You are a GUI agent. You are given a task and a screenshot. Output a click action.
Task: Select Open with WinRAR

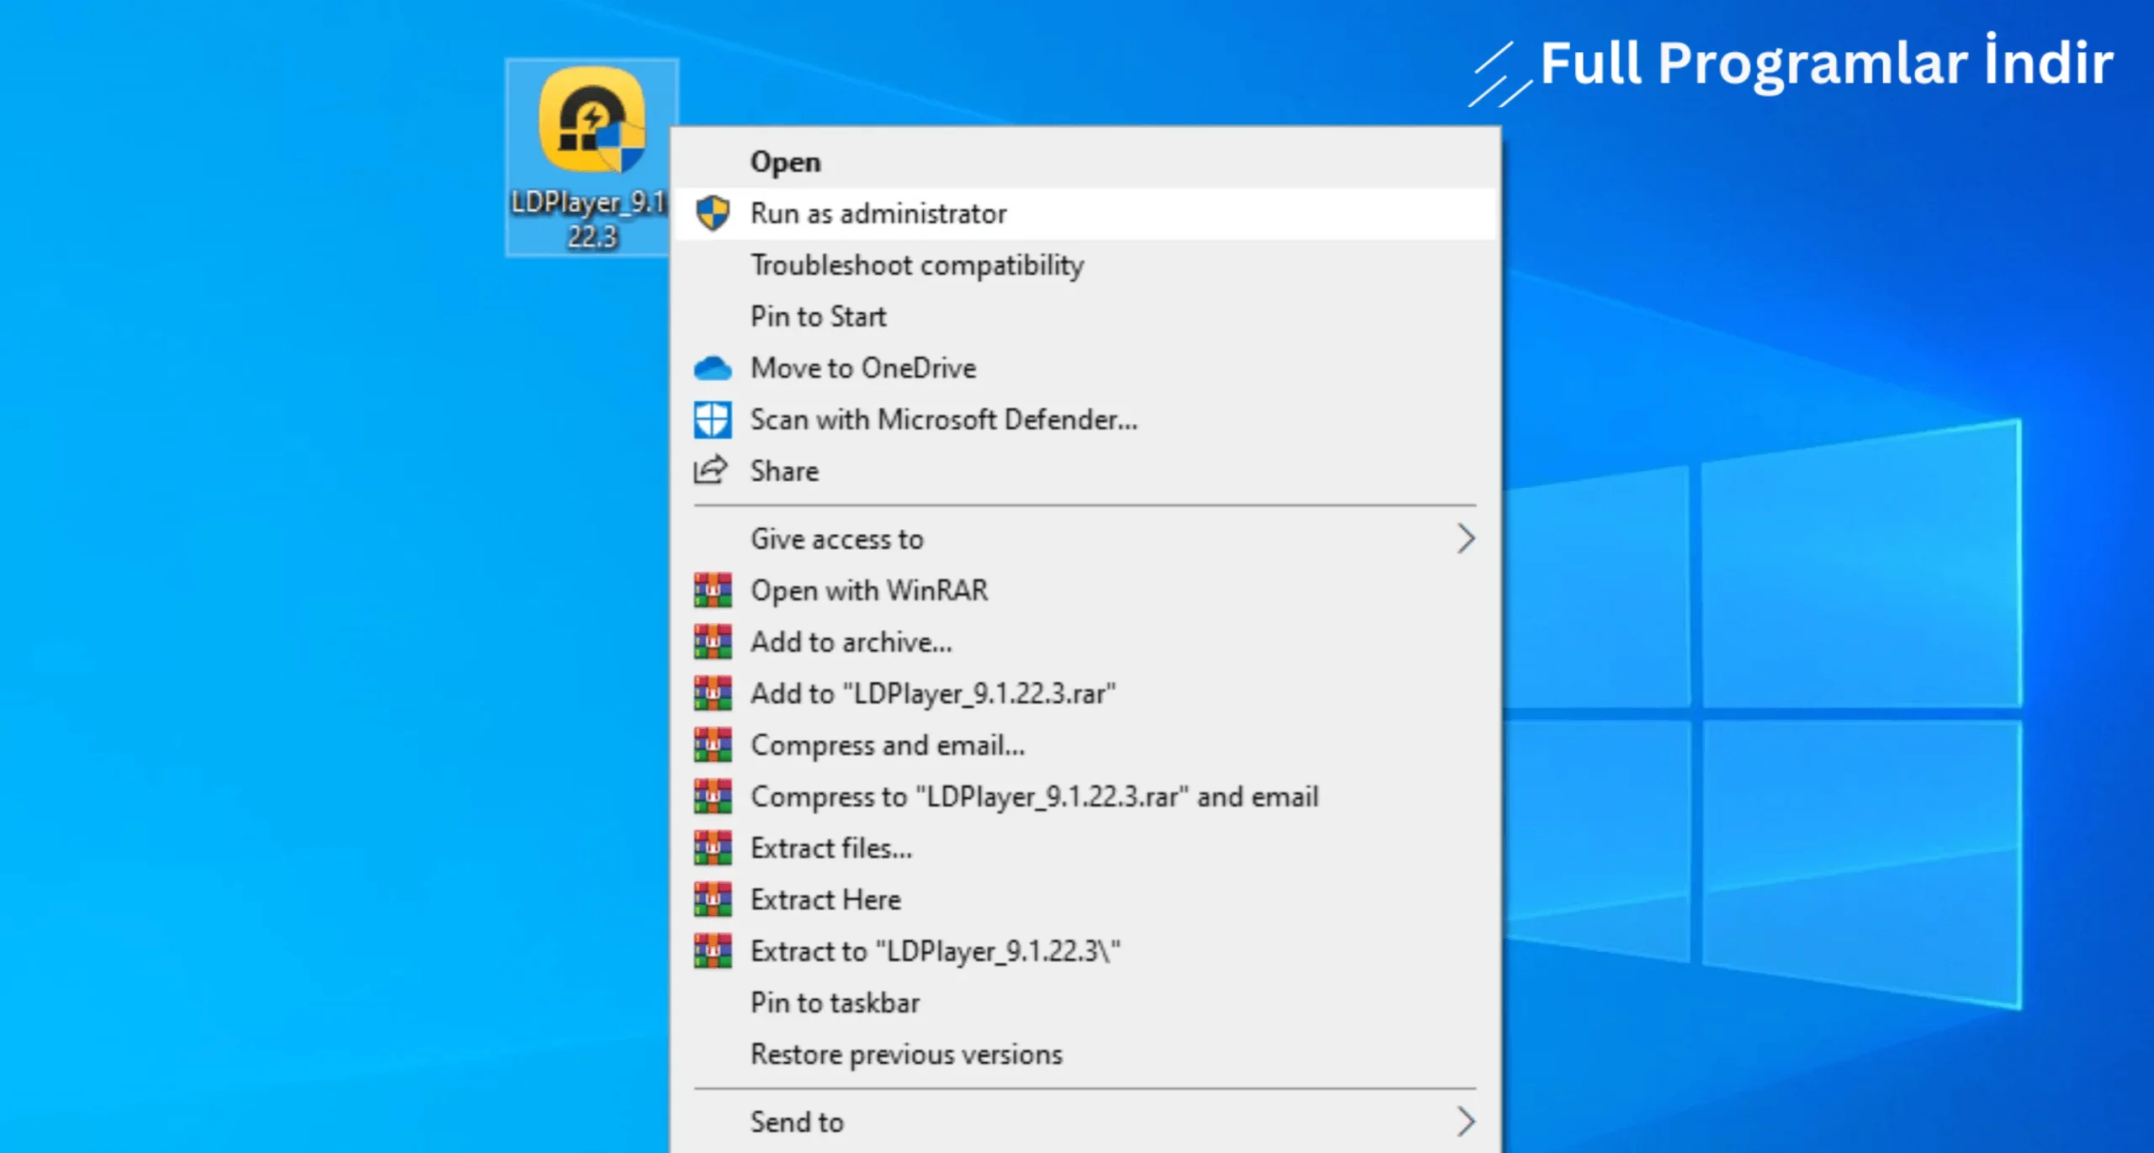(1085, 590)
